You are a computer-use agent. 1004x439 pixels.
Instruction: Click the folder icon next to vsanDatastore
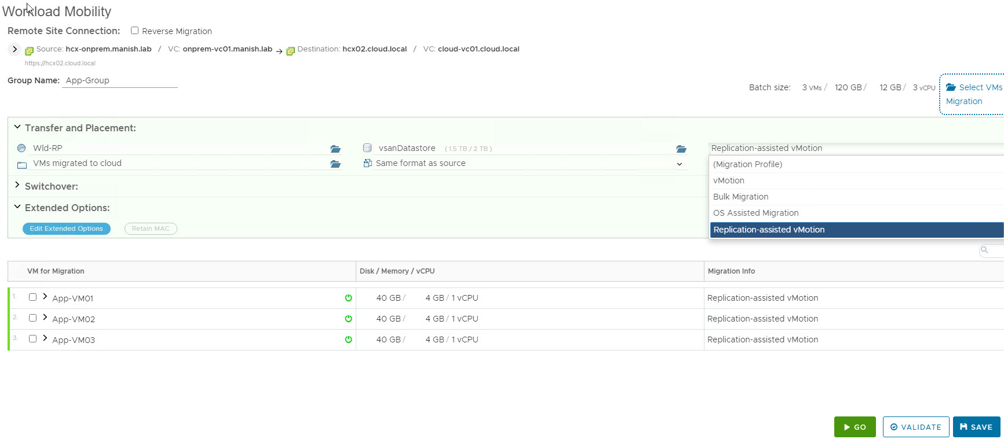681,149
